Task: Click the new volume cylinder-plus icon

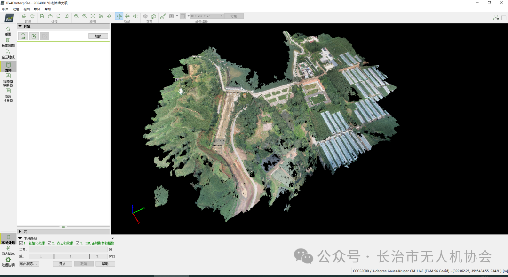Action: tap(24, 36)
